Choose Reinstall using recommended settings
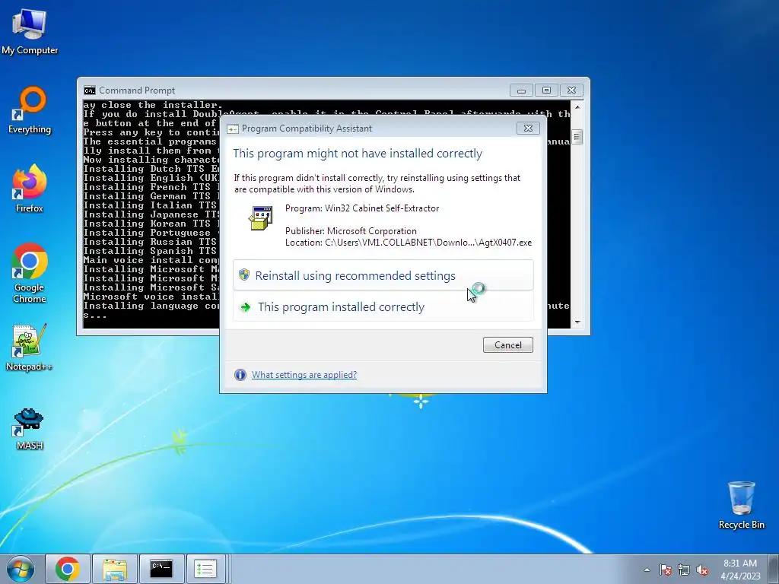779x584 pixels. pos(383,275)
